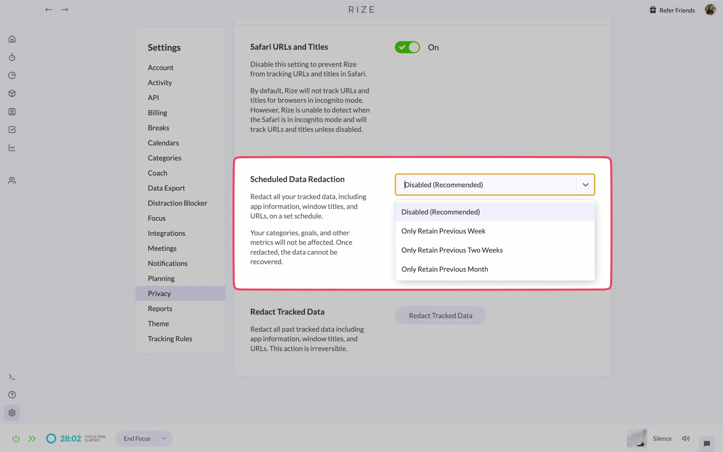Viewport: 723px width, 452px height.
Task: Open Notifications settings
Action: pos(180,263)
